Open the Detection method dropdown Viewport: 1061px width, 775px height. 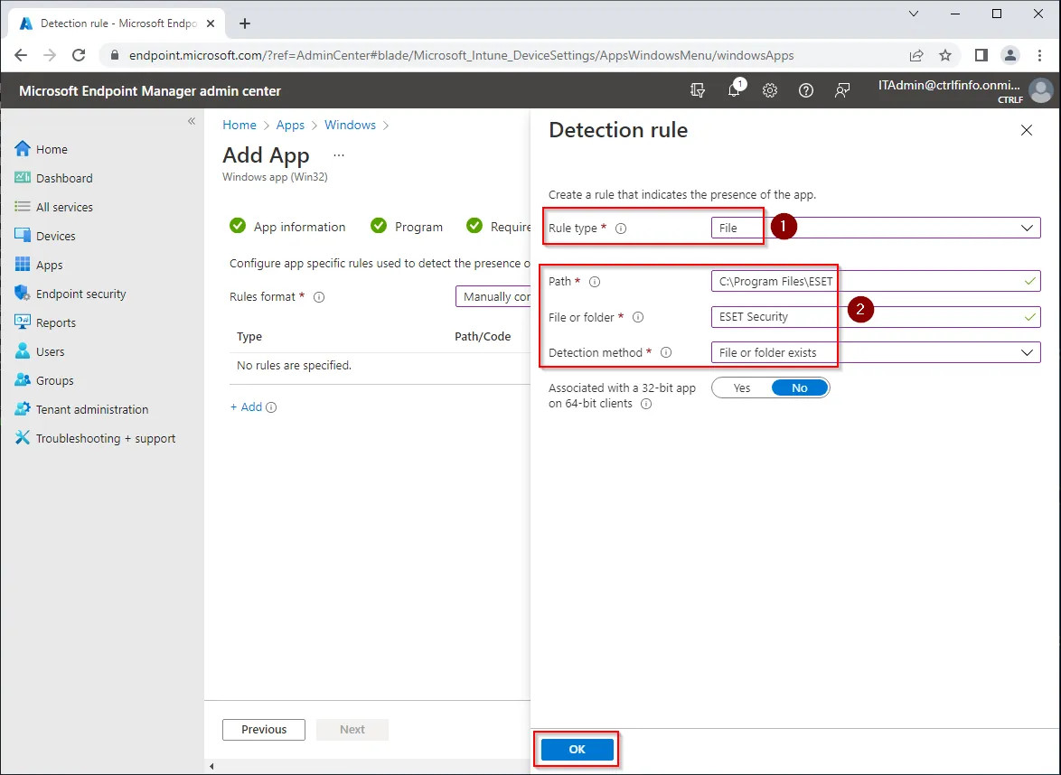876,352
